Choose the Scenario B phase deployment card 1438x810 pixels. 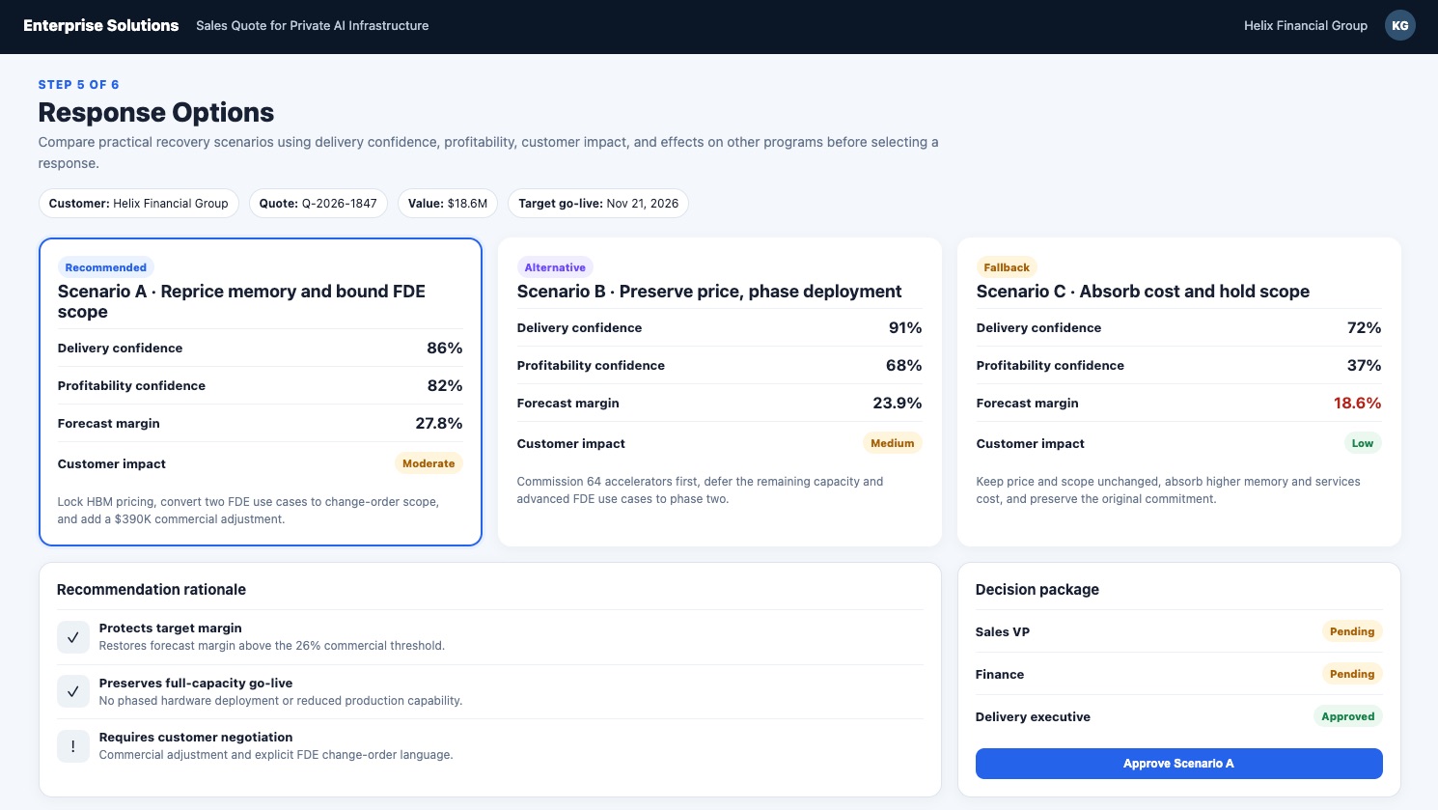(720, 392)
